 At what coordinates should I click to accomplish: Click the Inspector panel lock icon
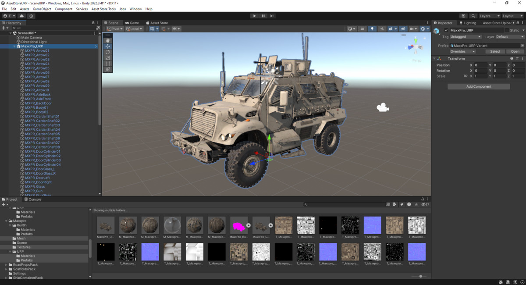pos(519,23)
